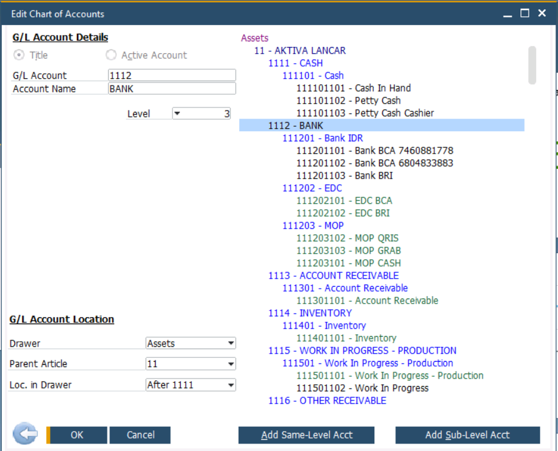This screenshot has height=451, width=558.
Task: Click the G/L Account Location heading
Action: point(62,319)
